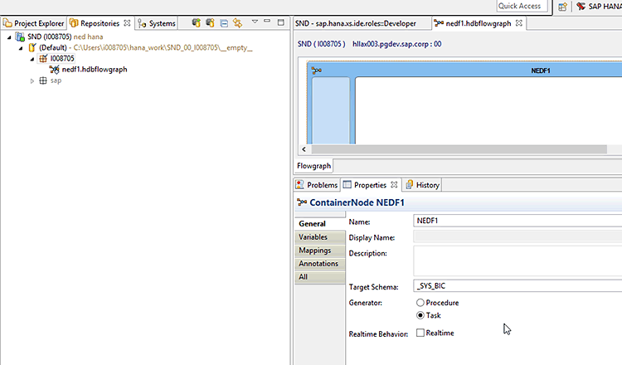Select the Flowgraph bottom editor tab

313,166
